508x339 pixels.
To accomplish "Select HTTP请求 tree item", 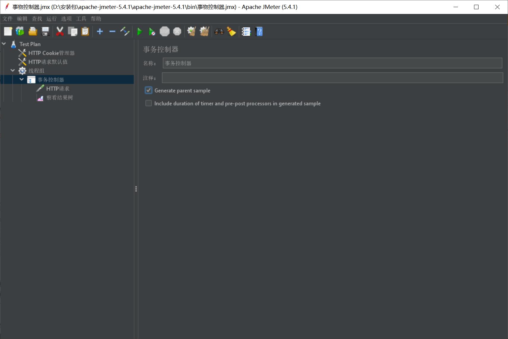I will tap(58, 89).
